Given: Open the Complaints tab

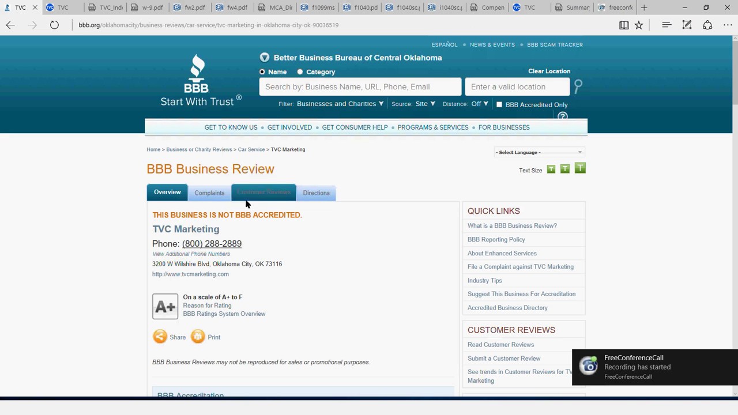Looking at the screenshot, I should click(209, 193).
